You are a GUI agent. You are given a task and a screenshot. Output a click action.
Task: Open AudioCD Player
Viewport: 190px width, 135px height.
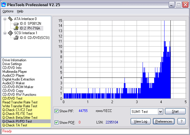tap(13, 75)
